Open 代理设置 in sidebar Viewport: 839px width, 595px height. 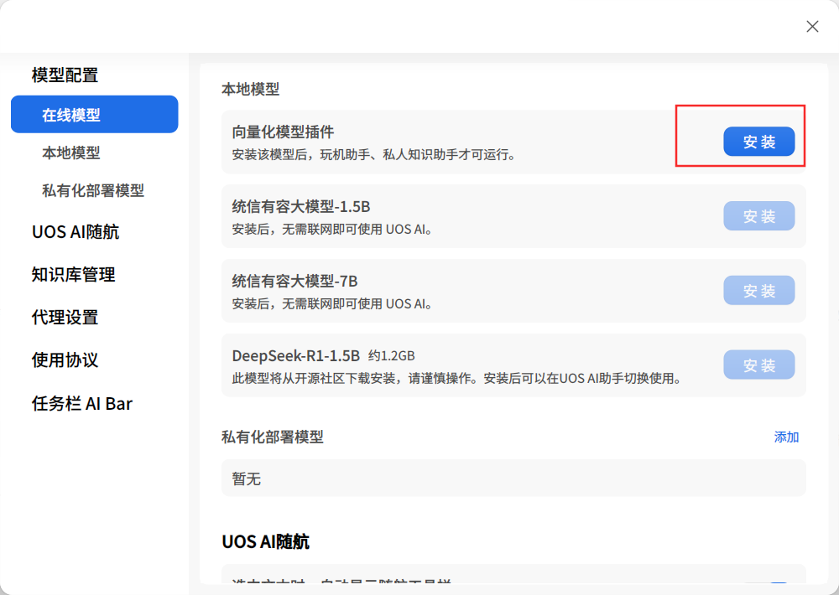click(x=65, y=318)
